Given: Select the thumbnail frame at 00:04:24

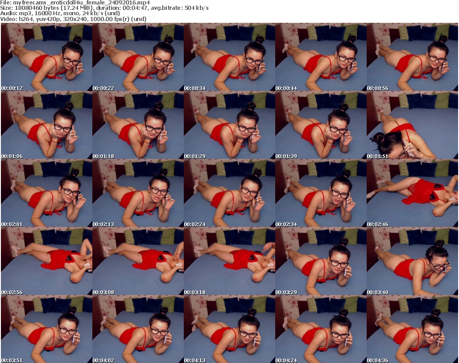Looking at the screenshot, I should pos(321,329).
